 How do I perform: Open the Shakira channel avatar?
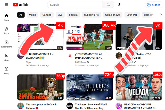[119, 56]
